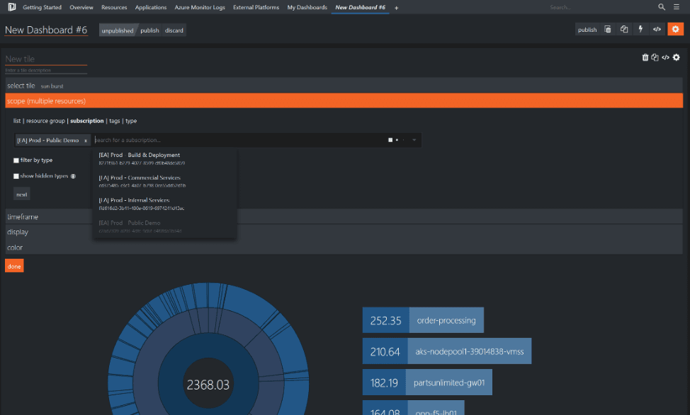Click the 252.35 value box
This screenshot has width=690, height=415.
386,320
